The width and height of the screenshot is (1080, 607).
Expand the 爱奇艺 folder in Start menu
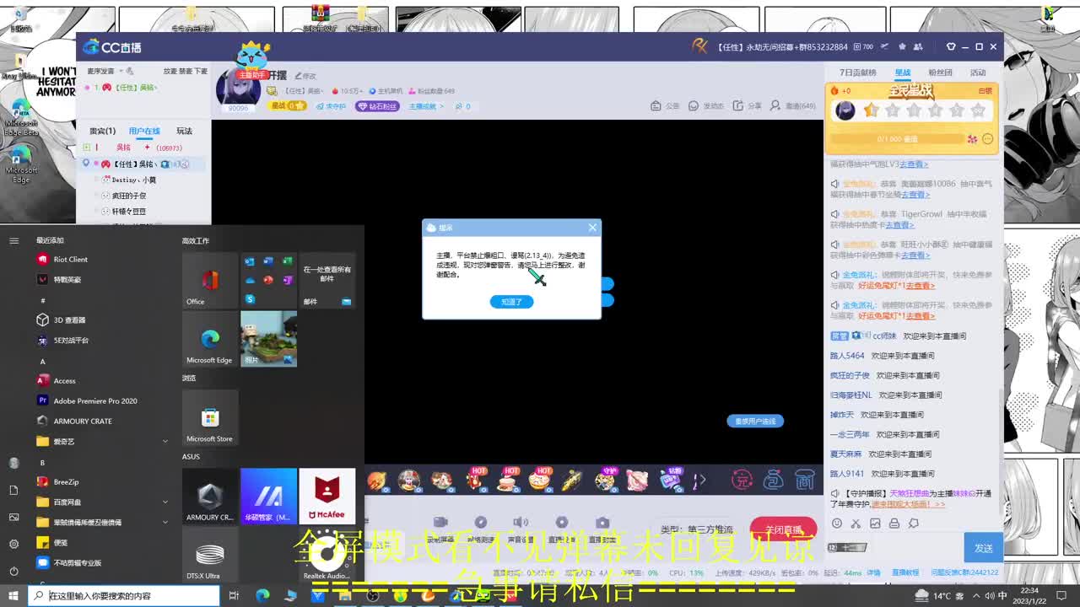pyautogui.click(x=101, y=441)
